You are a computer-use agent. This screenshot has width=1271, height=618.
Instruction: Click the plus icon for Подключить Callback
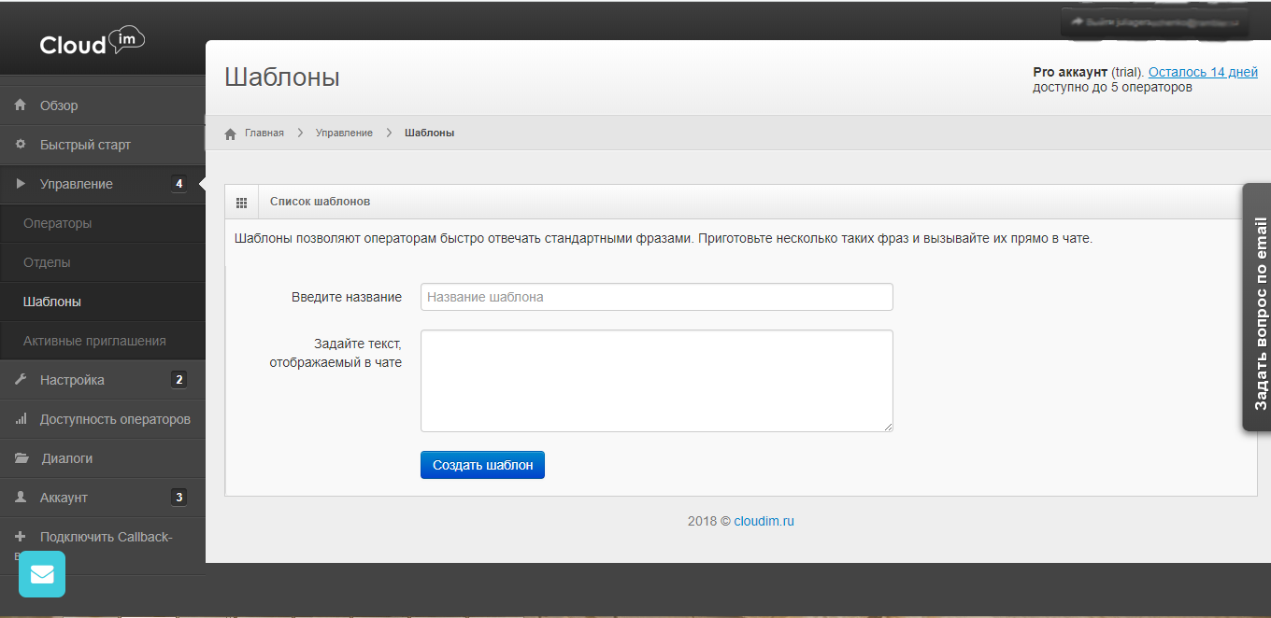tap(19, 537)
